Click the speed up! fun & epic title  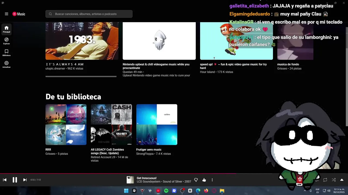[x=233, y=66]
